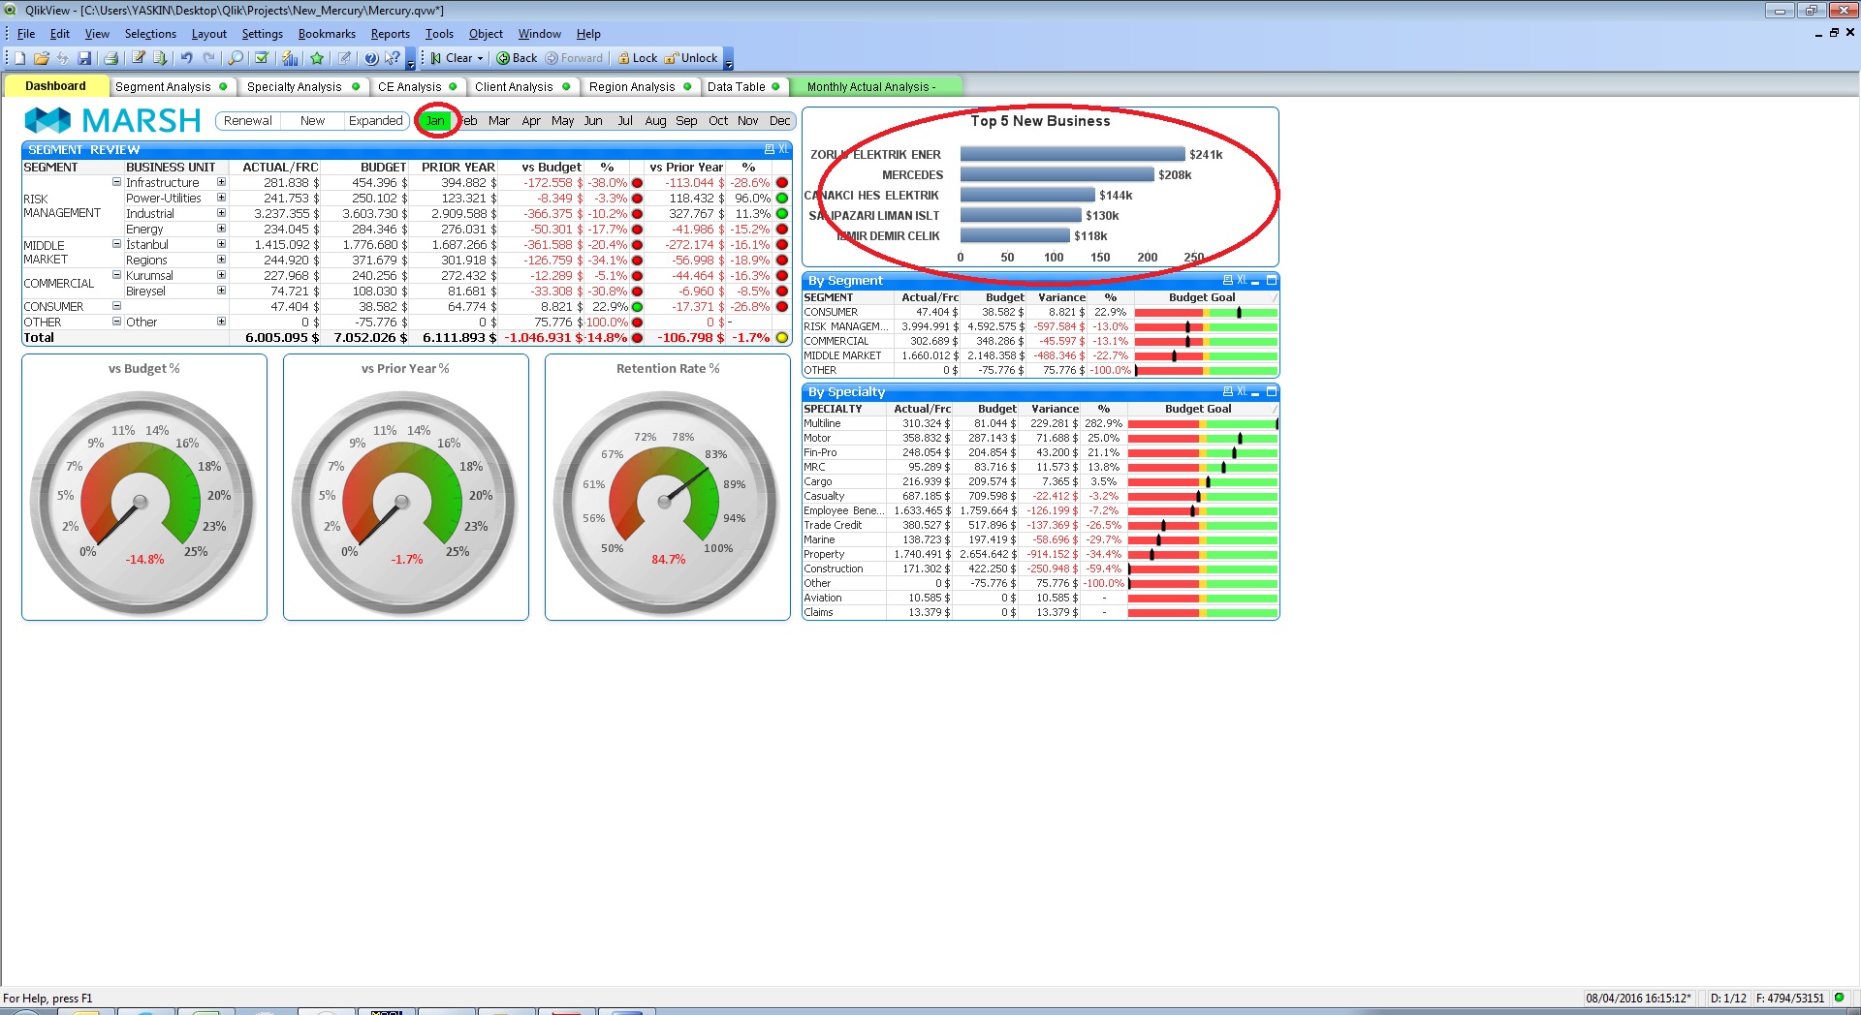
Task: Click the Back navigation button
Action: pyautogui.click(x=517, y=58)
